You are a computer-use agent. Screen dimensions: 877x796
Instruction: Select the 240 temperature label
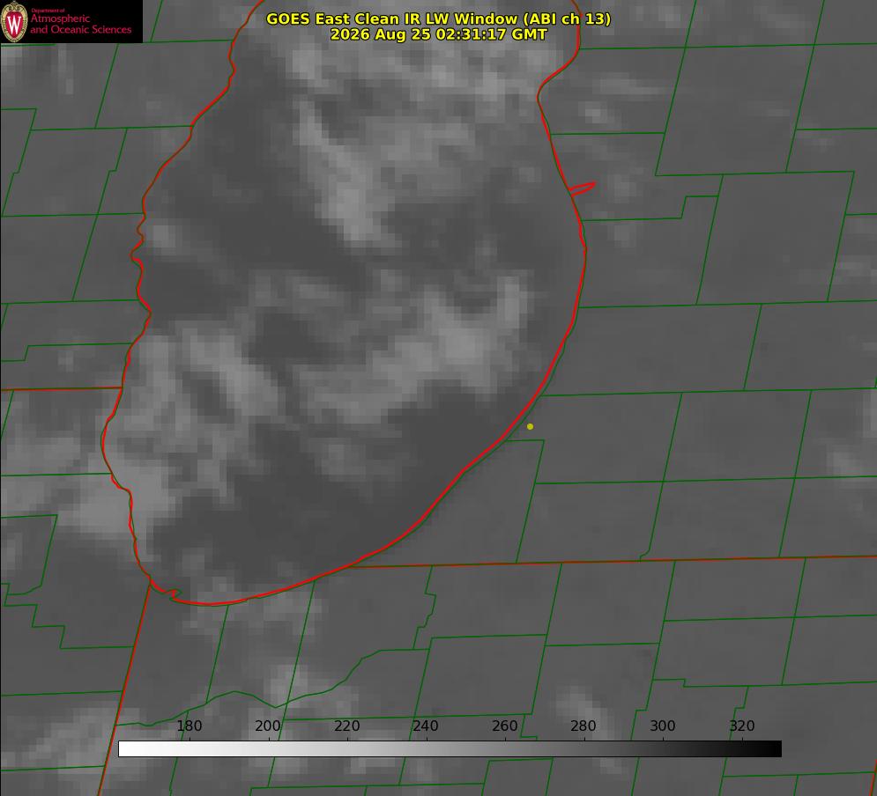click(426, 726)
